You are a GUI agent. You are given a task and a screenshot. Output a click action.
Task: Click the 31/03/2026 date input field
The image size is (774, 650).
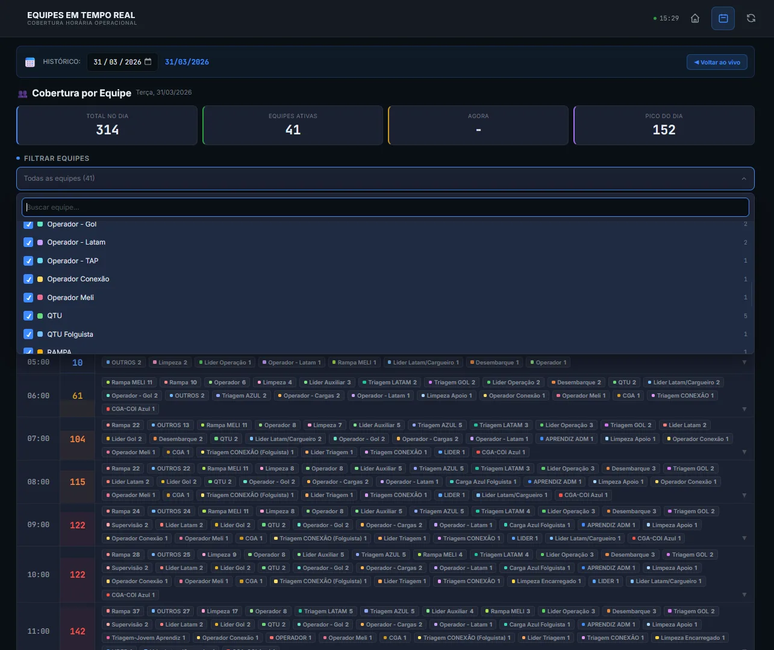122,62
